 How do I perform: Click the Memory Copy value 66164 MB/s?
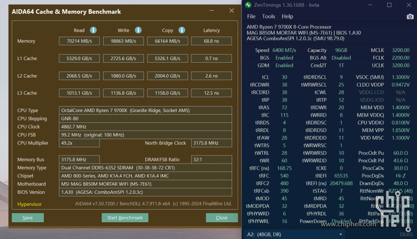(167, 41)
